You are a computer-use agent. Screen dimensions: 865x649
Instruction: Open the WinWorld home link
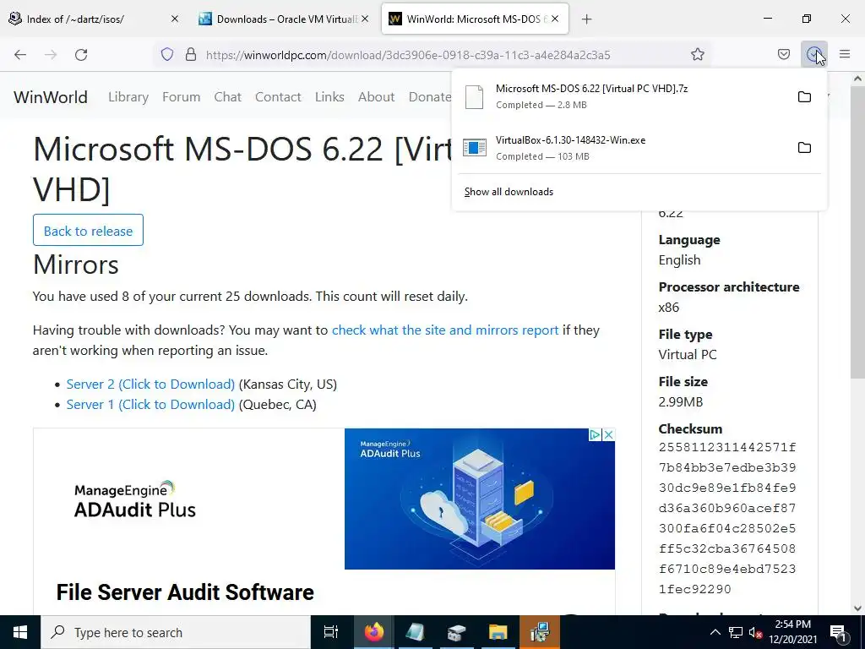pyautogui.click(x=50, y=97)
